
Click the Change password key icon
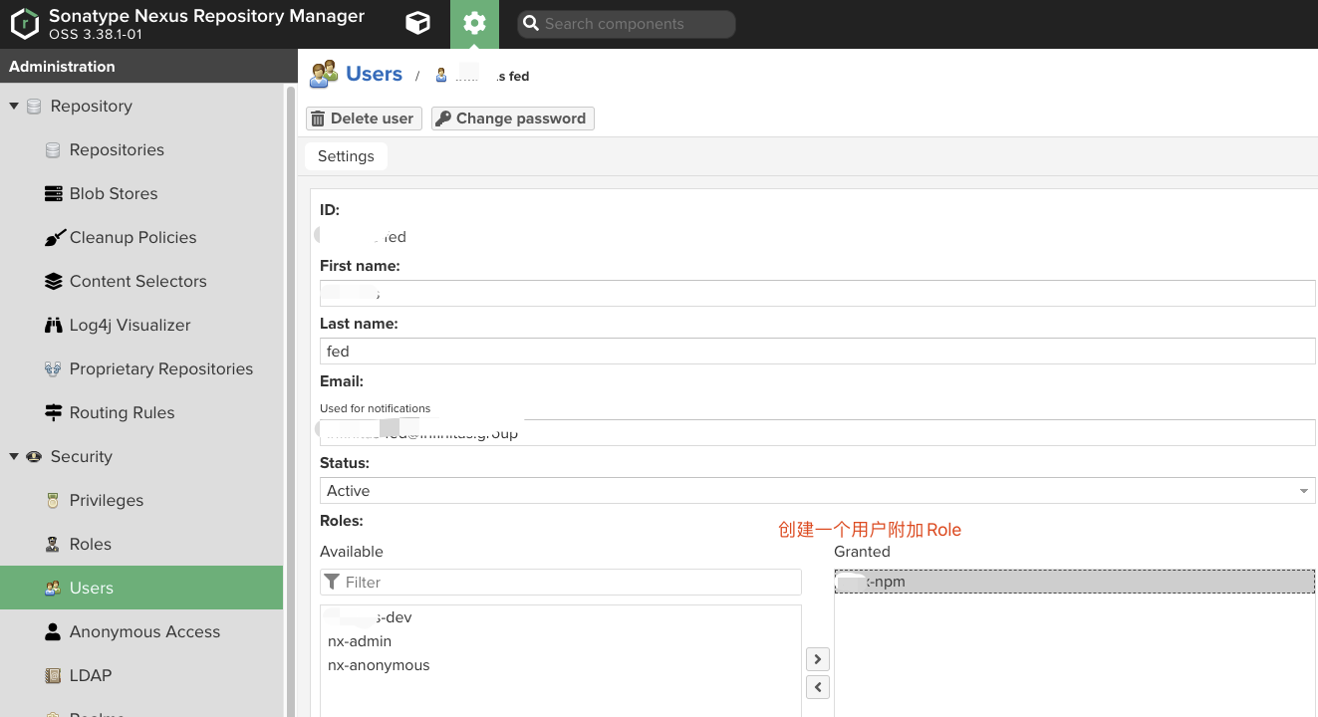tap(443, 119)
